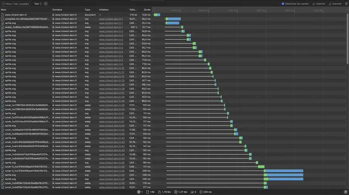The height and width of the screenshot is (195, 349).
Task: Click the file icon of the 103 ms cover row
Action: (x=3, y=105)
